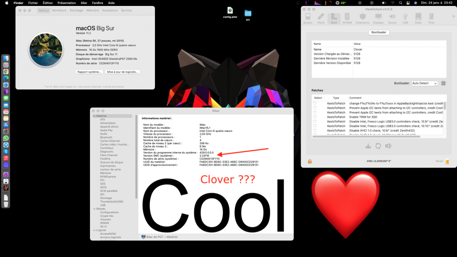Viewport: 457px width, 257px height.
Task: Click the clover icon next to Bootloader dropdown
Action: 443,83
